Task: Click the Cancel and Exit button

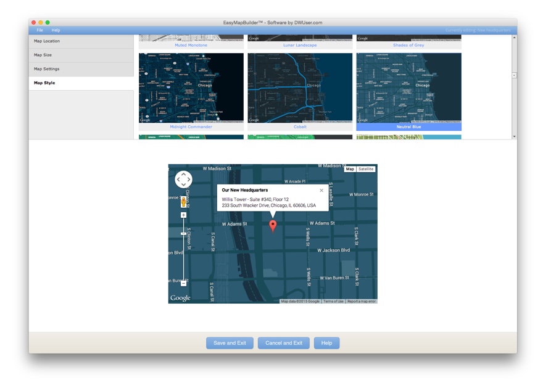Action: tap(283, 343)
